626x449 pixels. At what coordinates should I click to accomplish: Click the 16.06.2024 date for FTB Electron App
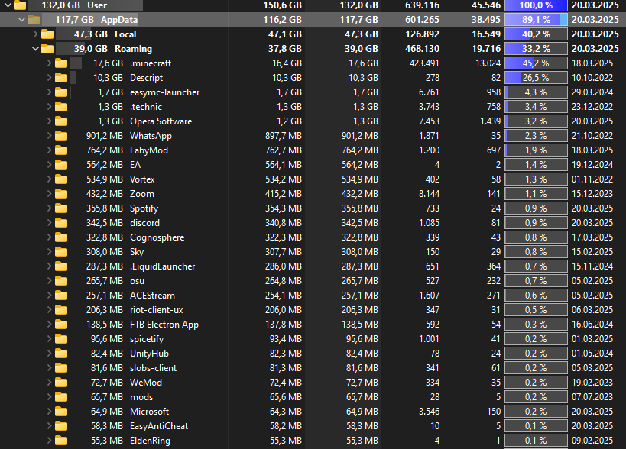coord(592,325)
